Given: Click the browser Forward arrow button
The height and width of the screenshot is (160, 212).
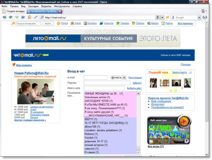Looking at the screenshot, I should pyautogui.click(x=17, y=17).
